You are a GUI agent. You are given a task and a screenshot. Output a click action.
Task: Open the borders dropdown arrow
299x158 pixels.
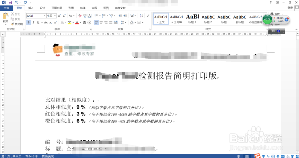(x=143, y=23)
